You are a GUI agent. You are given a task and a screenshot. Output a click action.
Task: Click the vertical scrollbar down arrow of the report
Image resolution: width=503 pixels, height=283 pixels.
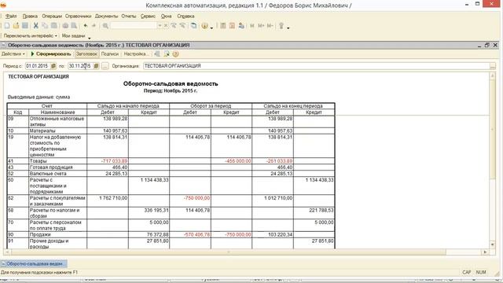[x=493, y=244]
